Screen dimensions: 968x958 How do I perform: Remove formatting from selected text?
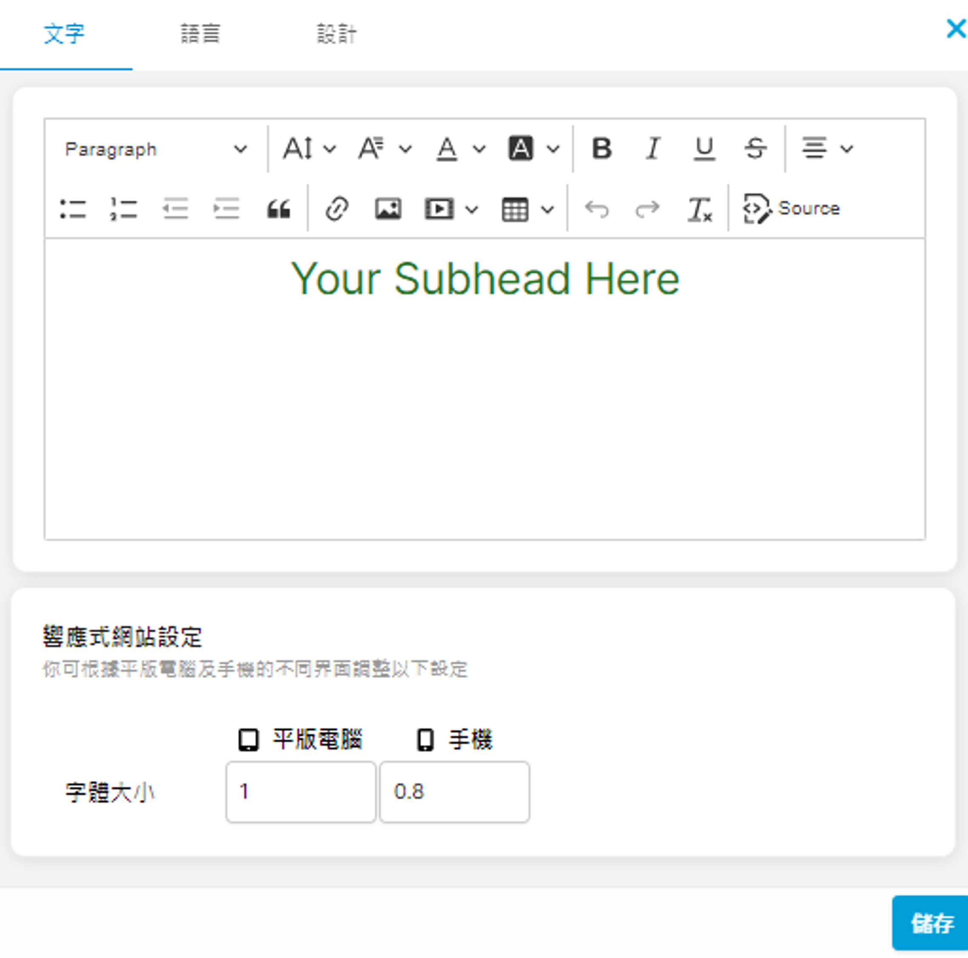coord(699,209)
